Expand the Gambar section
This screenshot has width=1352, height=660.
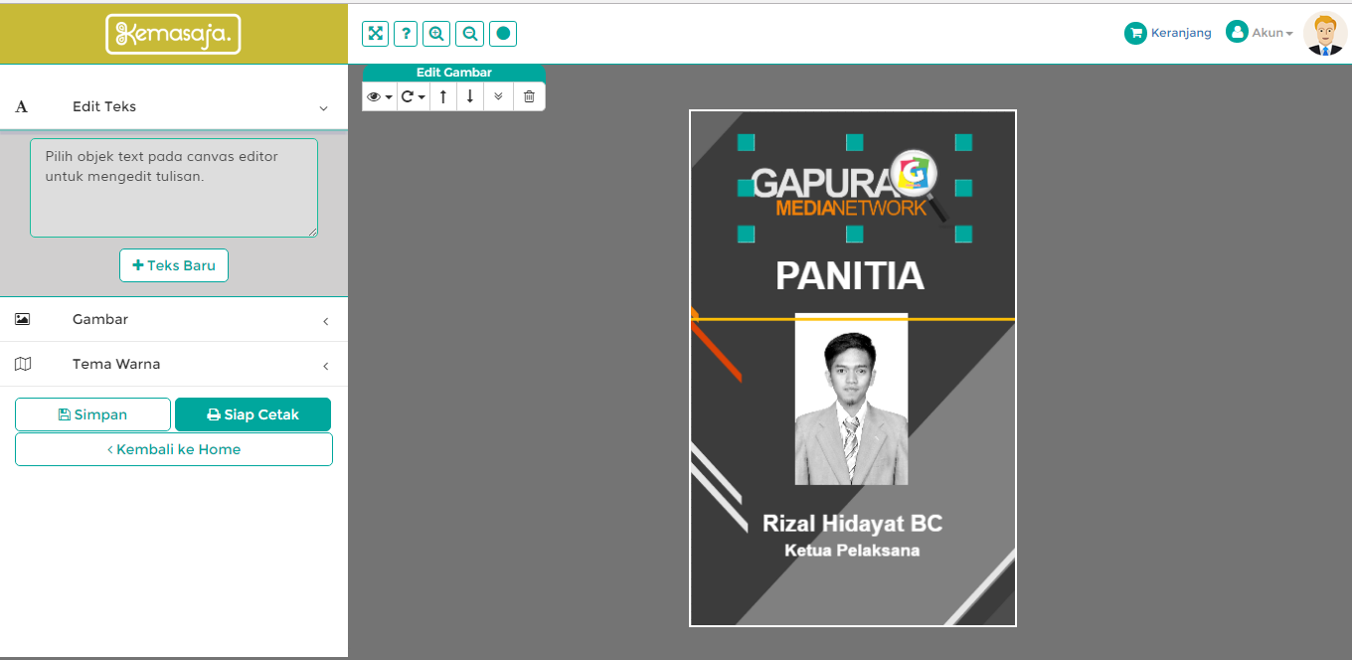[x=174, y=320]
